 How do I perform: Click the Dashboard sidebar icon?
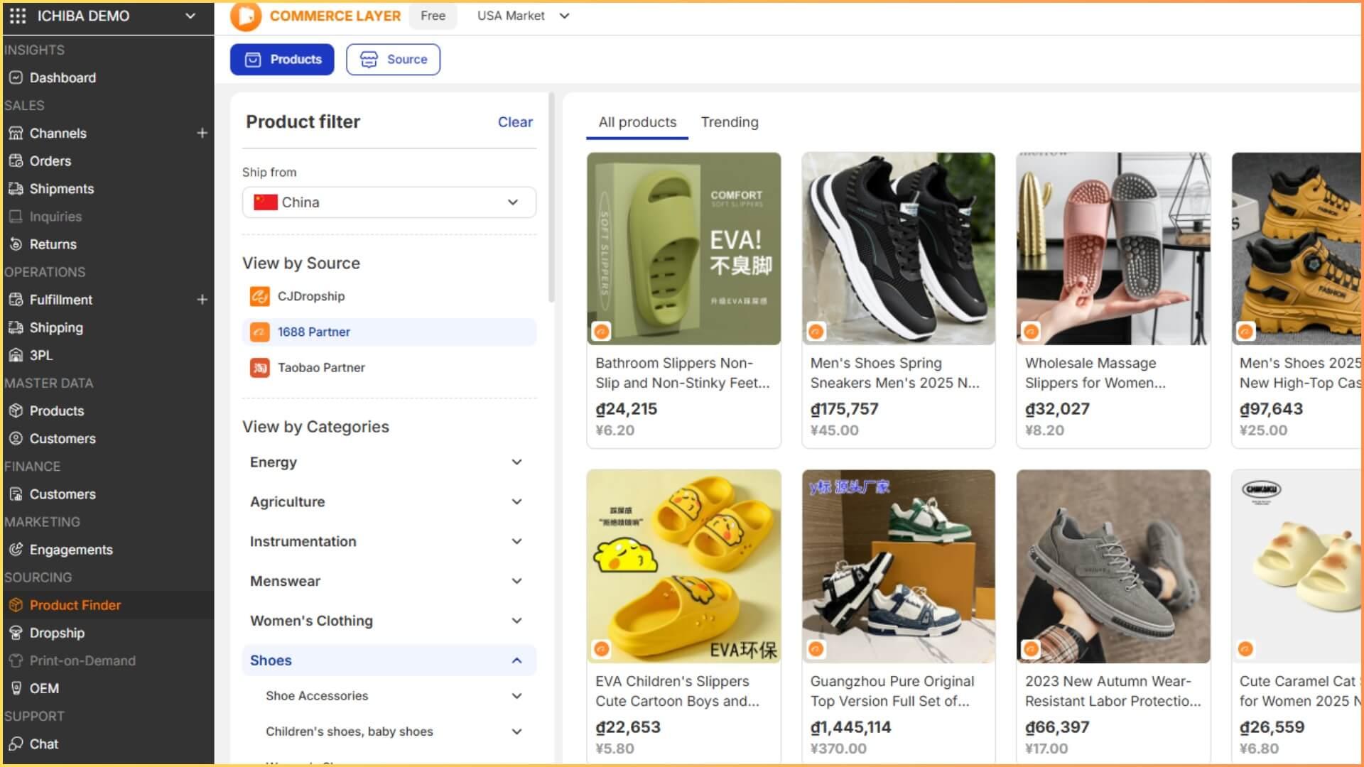[16, 77]
